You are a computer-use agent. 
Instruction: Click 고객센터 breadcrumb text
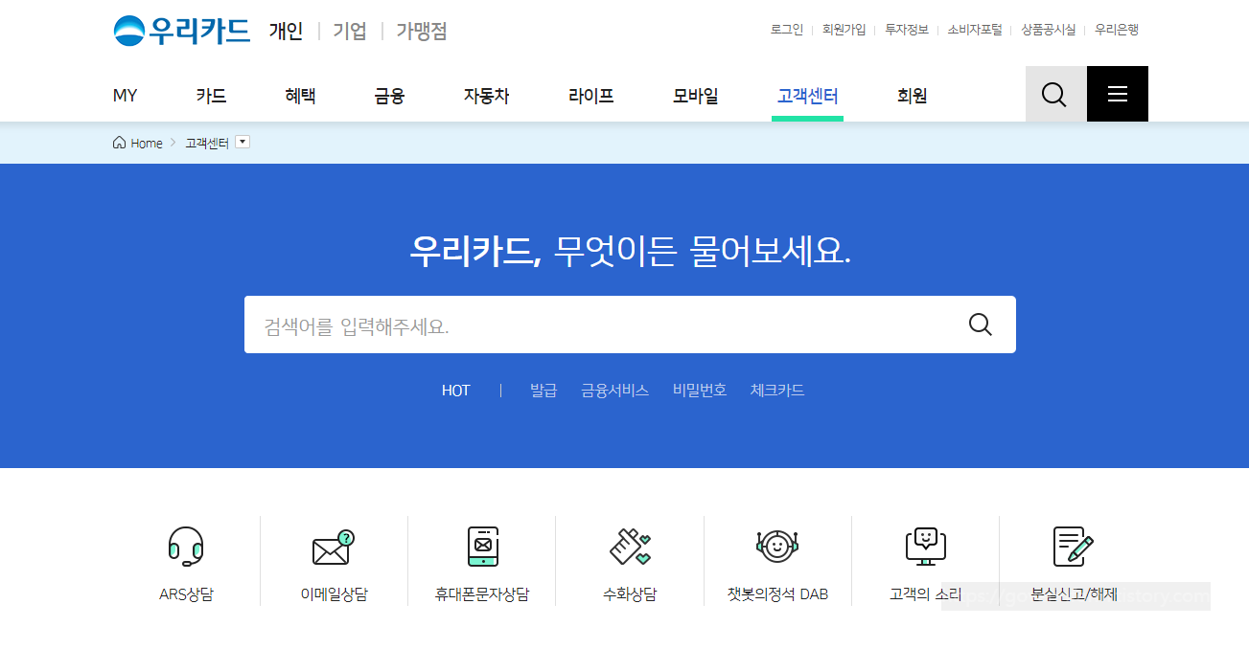coord(207,143)
